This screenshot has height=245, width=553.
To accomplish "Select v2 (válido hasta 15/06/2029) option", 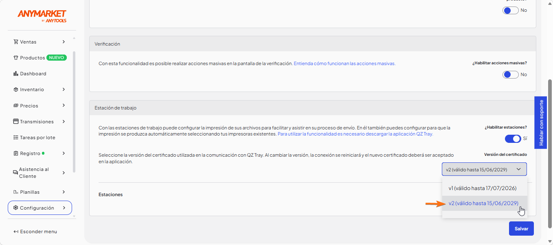I will pyautogui.click(x=485, y=203).
